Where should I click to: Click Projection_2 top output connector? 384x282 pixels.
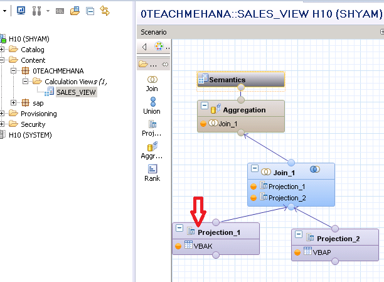335,229
